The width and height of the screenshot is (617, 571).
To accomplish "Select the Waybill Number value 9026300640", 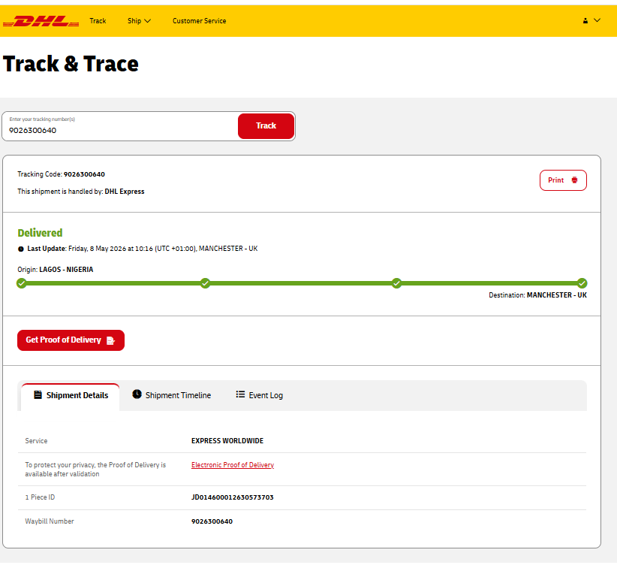I will pyautogui.click(x=212, y=521).
